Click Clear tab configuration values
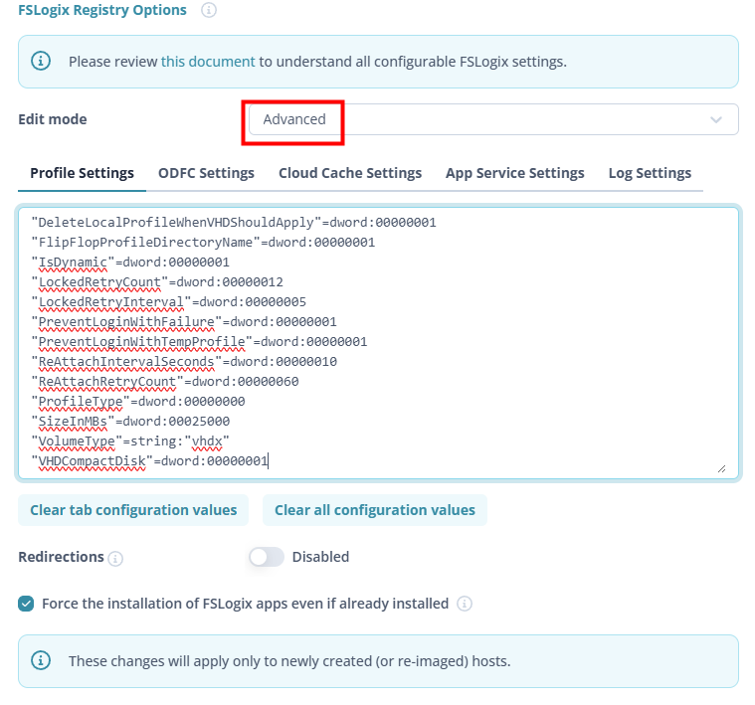755x705 pixels. [x=133, y=510]
